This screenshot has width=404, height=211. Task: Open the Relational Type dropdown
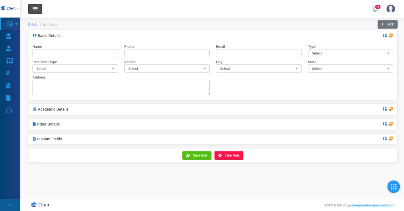[x=75, y=69]
